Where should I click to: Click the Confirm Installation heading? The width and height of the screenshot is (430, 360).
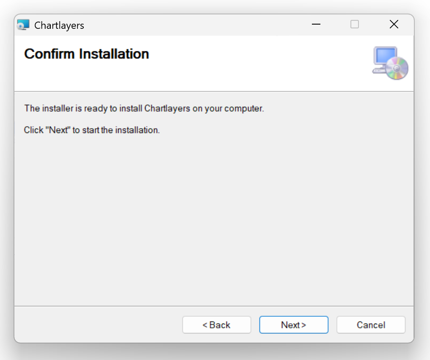[x=86, y=54]
